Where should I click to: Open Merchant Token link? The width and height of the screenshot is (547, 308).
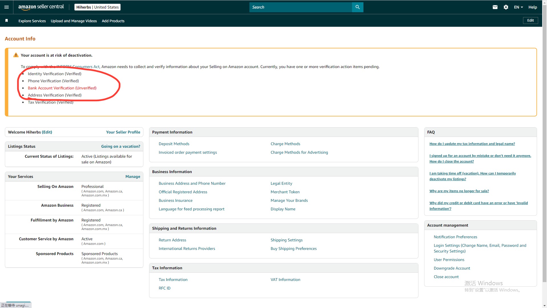coord(285,192)
